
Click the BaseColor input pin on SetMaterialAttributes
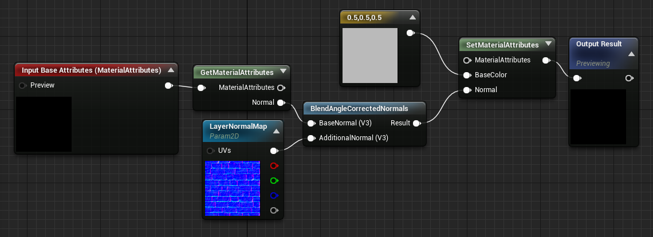coord(467,76)
